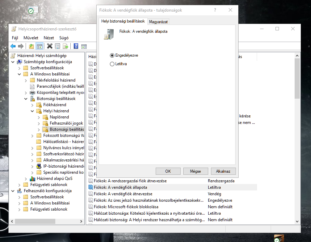Collapse the A Windows beállításai node under Számítógép
The image size is (311, 242).
19,74
